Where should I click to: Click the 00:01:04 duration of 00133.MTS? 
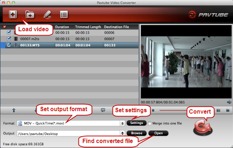tap(63, 45)
